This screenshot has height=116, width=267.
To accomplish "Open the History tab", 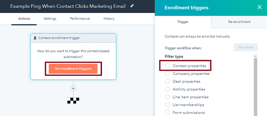I will 109,19.
